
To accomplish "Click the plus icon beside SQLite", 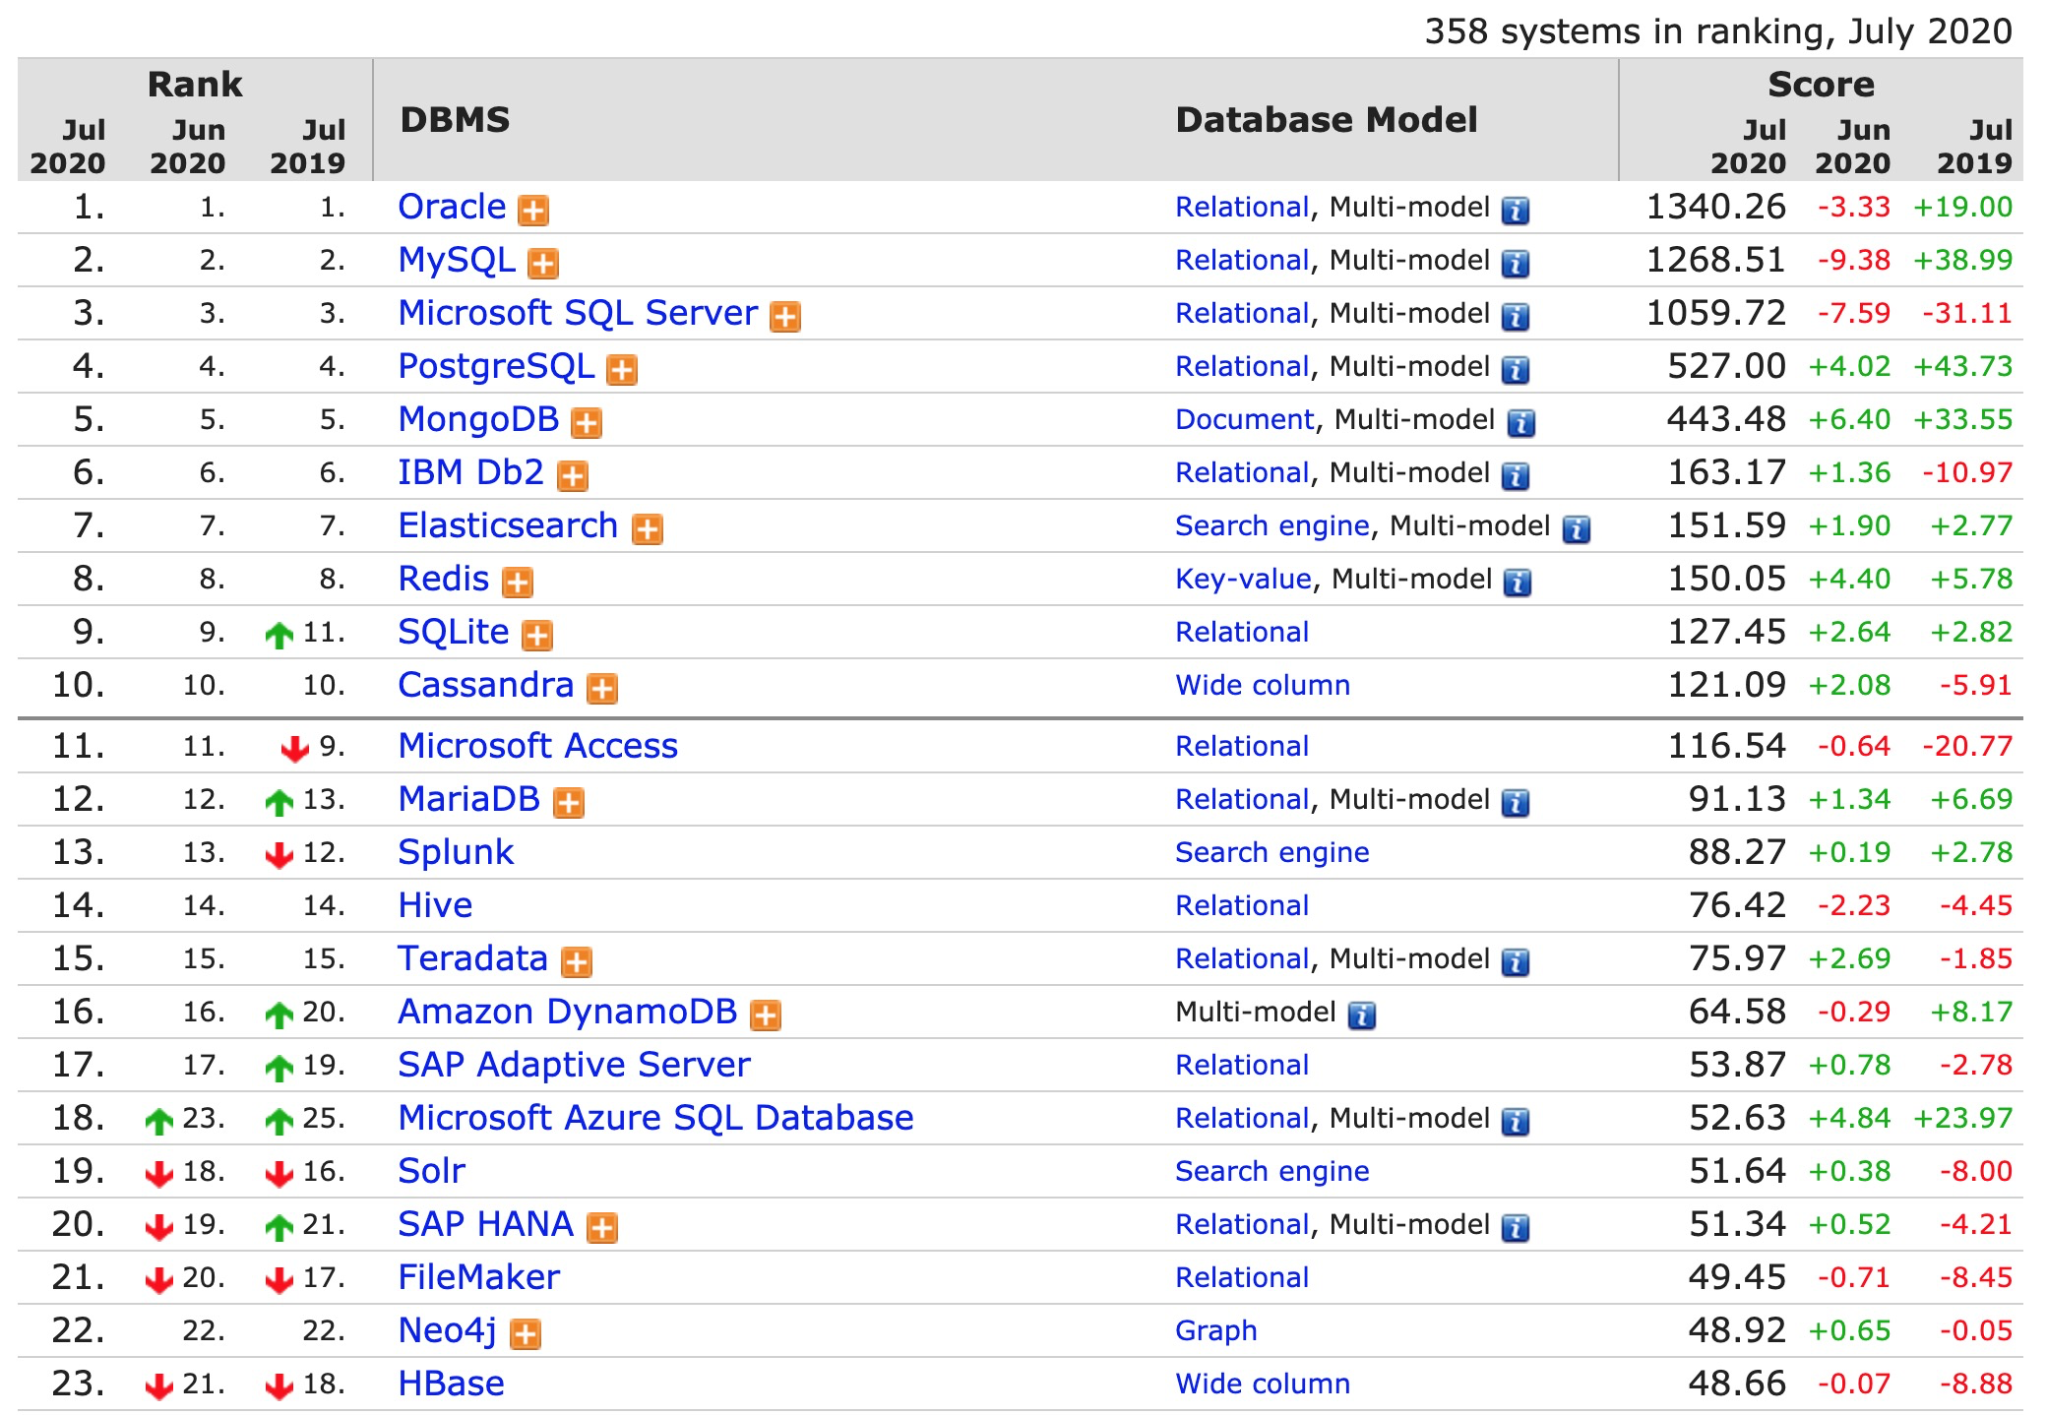I will [x=537, y=635].
